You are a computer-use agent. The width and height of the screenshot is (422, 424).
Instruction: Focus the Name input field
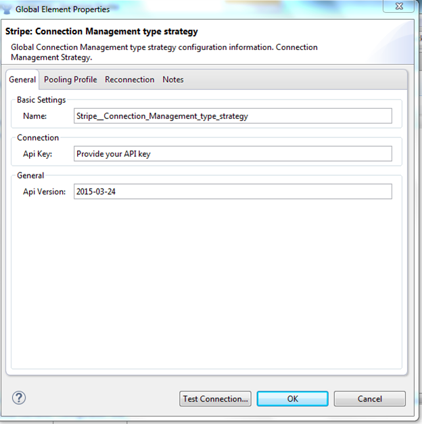(233, 116)
